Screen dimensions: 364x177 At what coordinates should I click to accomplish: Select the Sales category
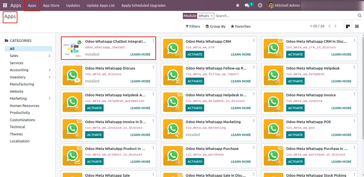28,56
